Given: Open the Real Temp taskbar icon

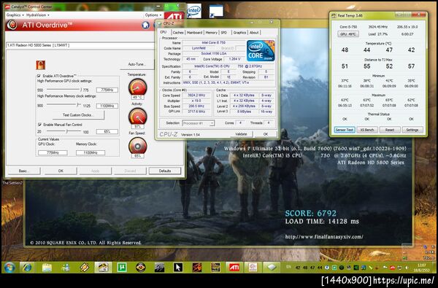Looking at the screenshot, I should coord(253,268).
